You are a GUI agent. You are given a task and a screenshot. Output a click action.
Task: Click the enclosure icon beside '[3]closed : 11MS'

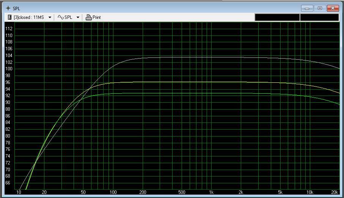point(9,17)
